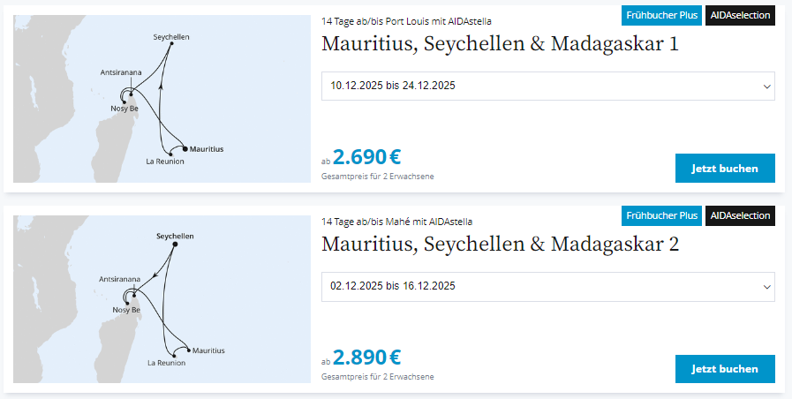Click the 2.890 € price
The width and height of the screenshot is (792, 399).
point(366,358)
